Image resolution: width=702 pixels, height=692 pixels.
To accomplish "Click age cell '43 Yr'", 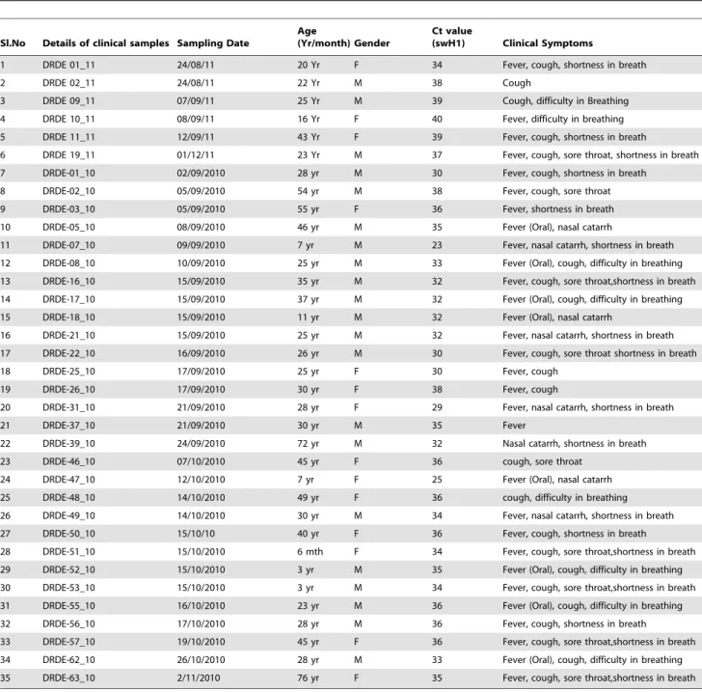I will 309,137.
